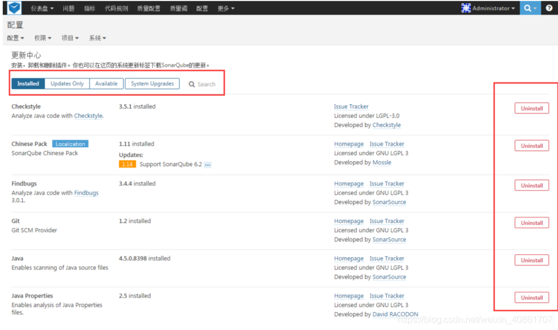
Task: Focus the plugin Search field
Action: point(206,84)
